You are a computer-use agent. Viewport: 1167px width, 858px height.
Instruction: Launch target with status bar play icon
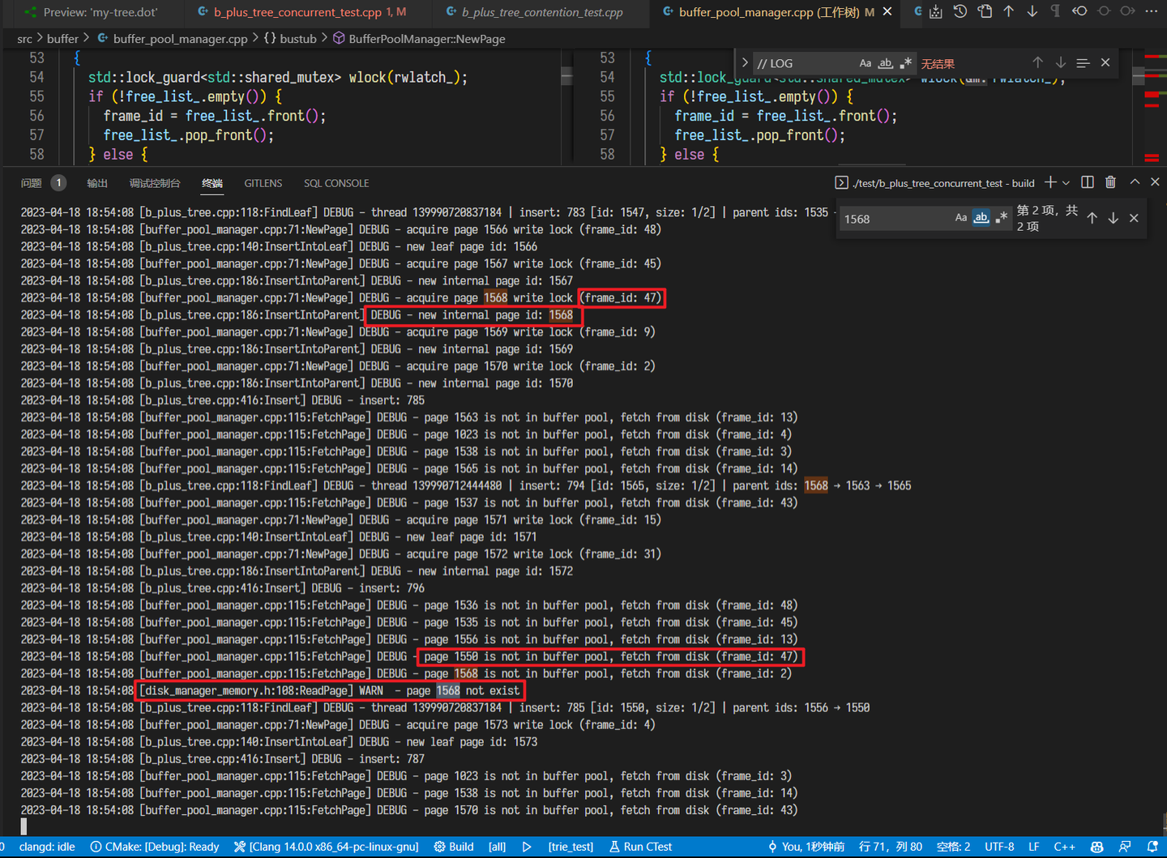[x=527, y=847]
